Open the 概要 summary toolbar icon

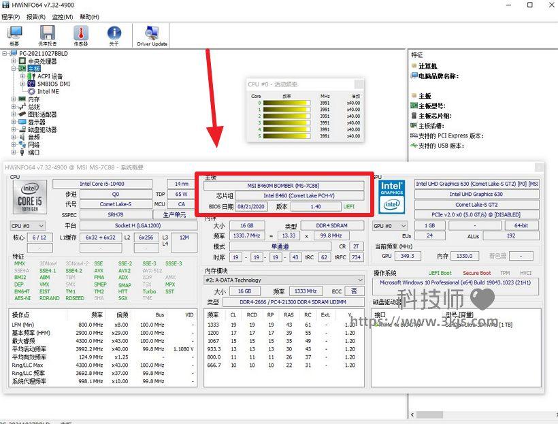tap(14, 36)
